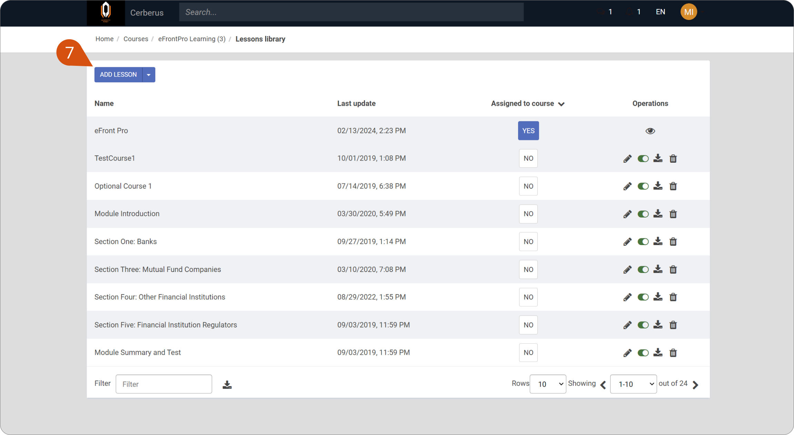This screenshot has height=435, width=794.
Task: Go to Home breadcrumb
Action: tap(105, 39)
